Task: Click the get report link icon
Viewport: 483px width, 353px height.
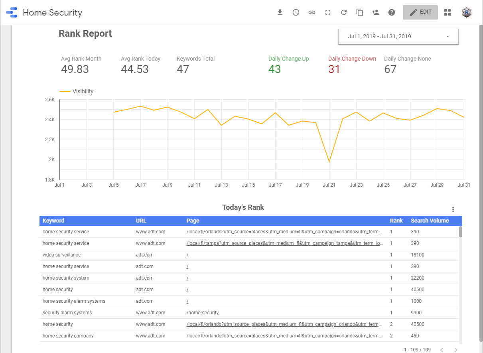Action: 312,12
